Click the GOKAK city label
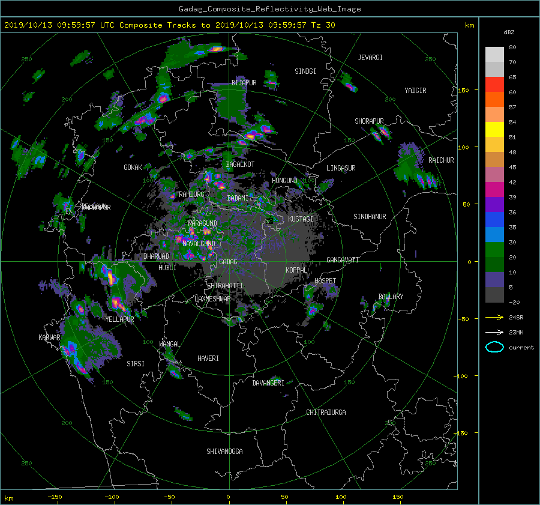 133,167
